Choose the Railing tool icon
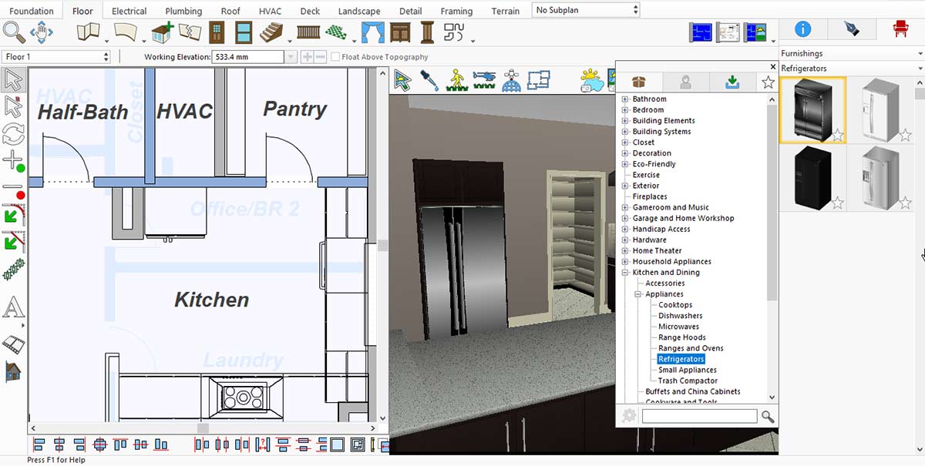The height and width of the screenshot is (466, 925). (x=308, y=33)
